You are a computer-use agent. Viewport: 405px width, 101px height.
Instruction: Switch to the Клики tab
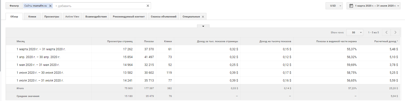(x=32, y=17)
